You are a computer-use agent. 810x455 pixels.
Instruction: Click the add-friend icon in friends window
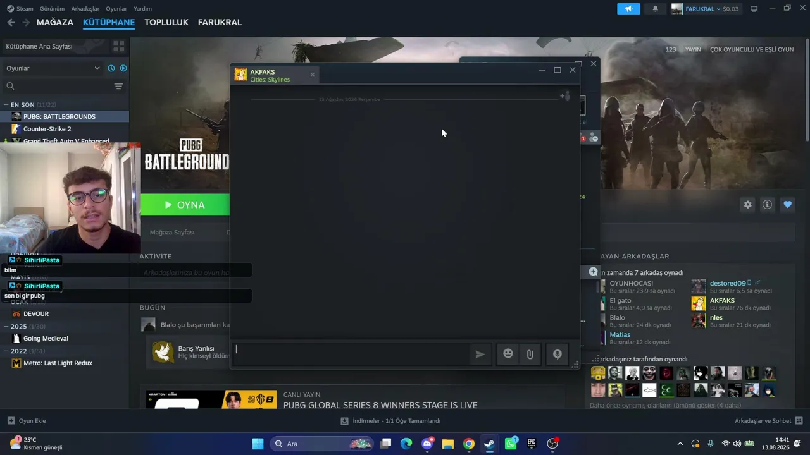pyautogui.click(x=593, y=138)
